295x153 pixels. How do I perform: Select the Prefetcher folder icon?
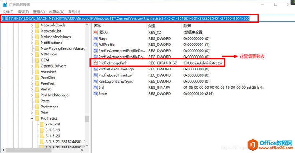(37, 107)
